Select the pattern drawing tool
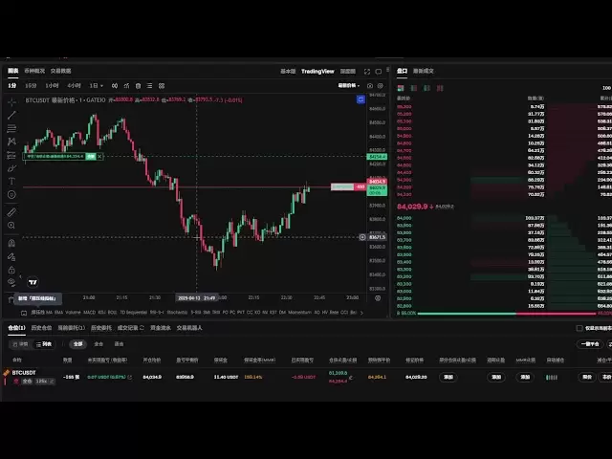 coord(11,142)
